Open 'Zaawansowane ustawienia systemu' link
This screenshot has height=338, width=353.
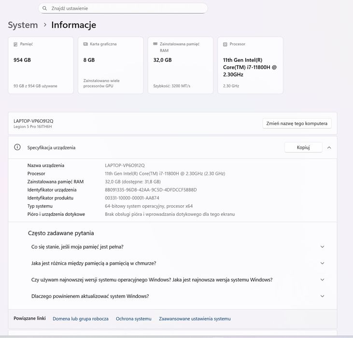(195, 319)
